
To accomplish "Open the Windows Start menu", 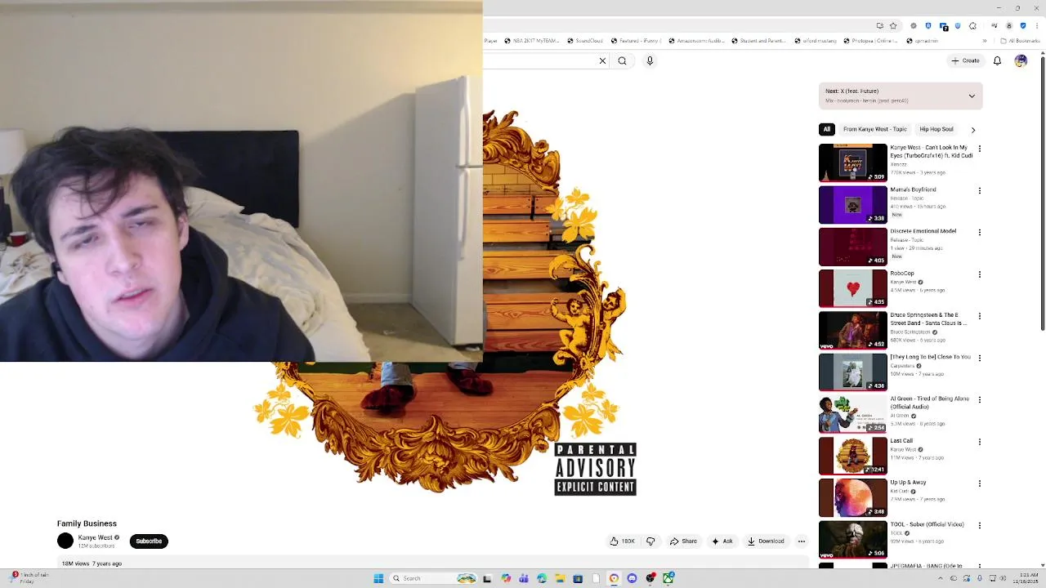I will pyautogui.click(x=378, y=578).
